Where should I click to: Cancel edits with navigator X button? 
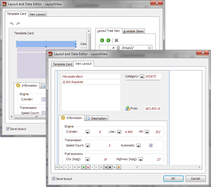[x=101, y=167]
